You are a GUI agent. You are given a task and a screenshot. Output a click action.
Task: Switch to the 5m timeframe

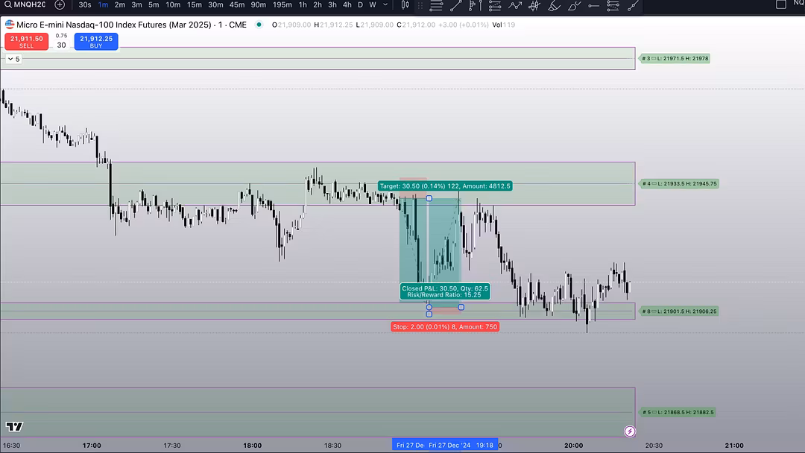(x=154, y=5)
